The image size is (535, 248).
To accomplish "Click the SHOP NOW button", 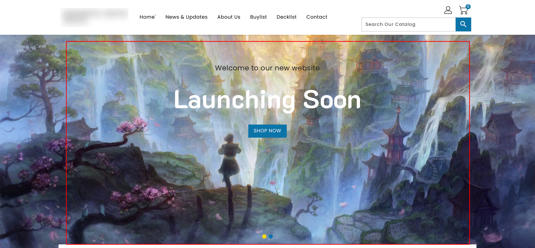I will [267, 131].
